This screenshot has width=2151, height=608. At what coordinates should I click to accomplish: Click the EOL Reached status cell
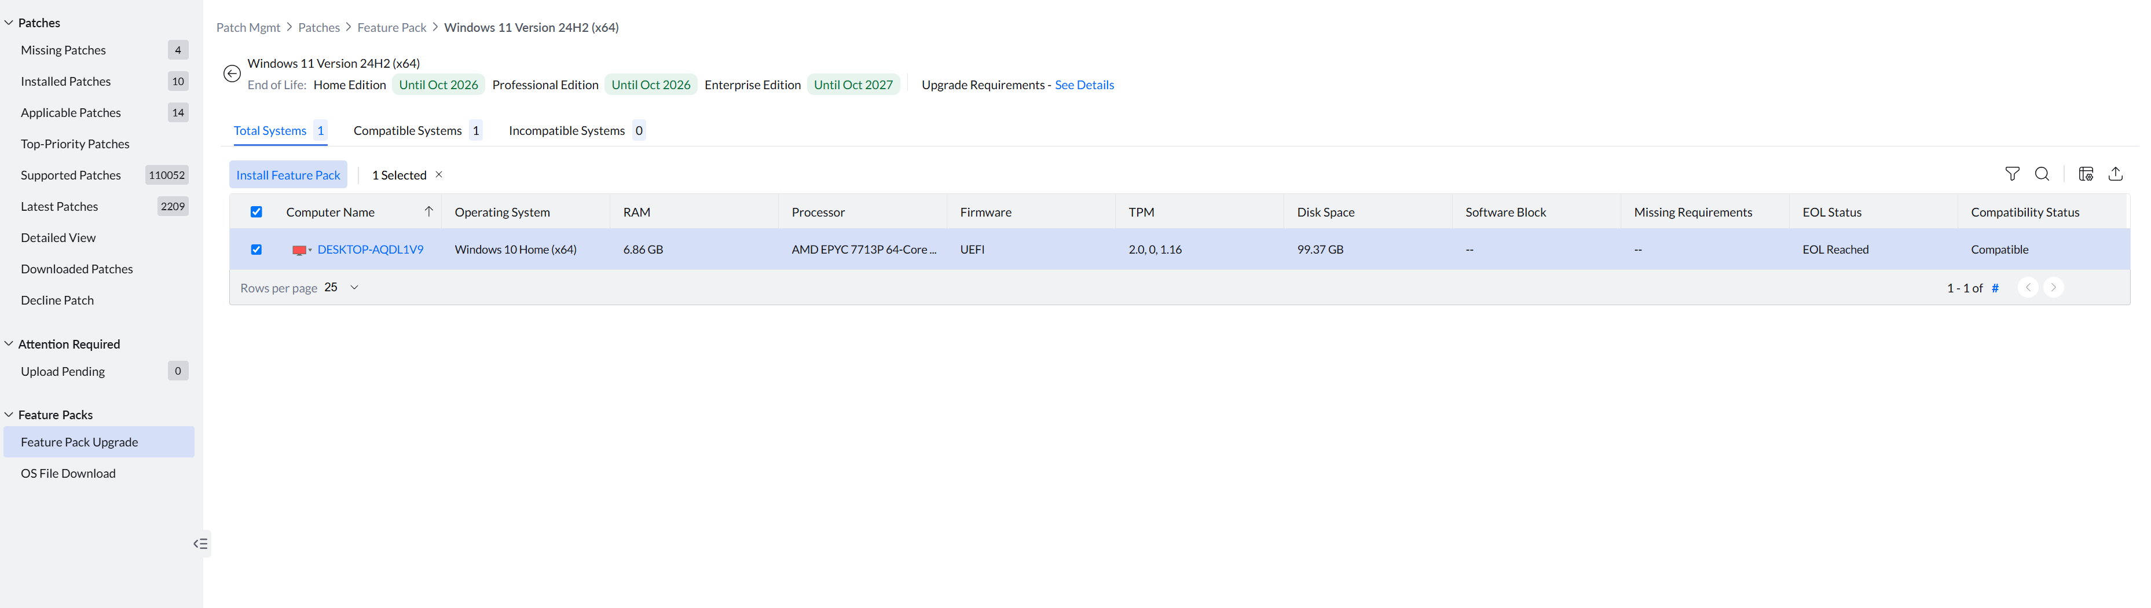coord(1835,250)
